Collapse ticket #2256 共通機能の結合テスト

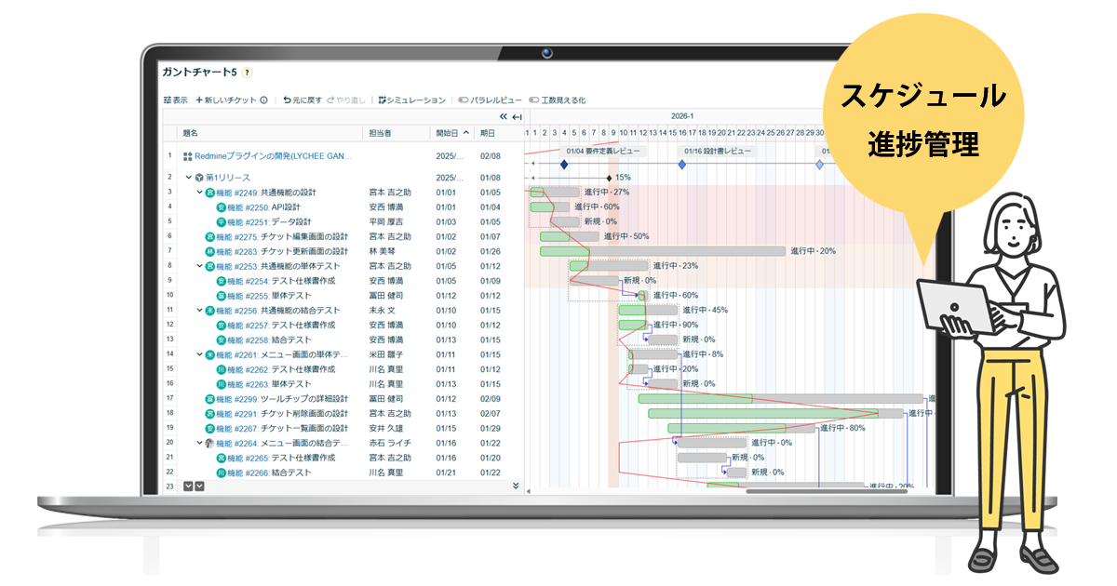coord(199,311)
